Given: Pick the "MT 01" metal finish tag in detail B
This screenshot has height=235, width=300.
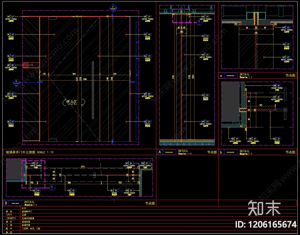Looking at the screenshot, I should pyautogui.click(x=129, y=163).
